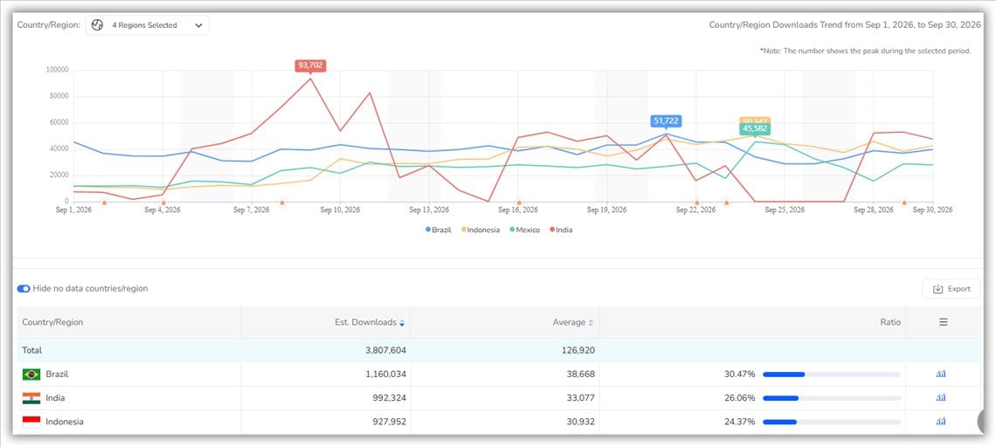Viewport: 996px width, 447px height.
Task: Open the table column menu icon
Action: 944,322
